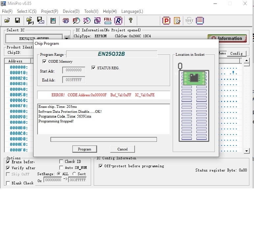The width and height of the screenshot is (254, 251).
Task: Open the Language(L) menu
Action: pos(132,11)
